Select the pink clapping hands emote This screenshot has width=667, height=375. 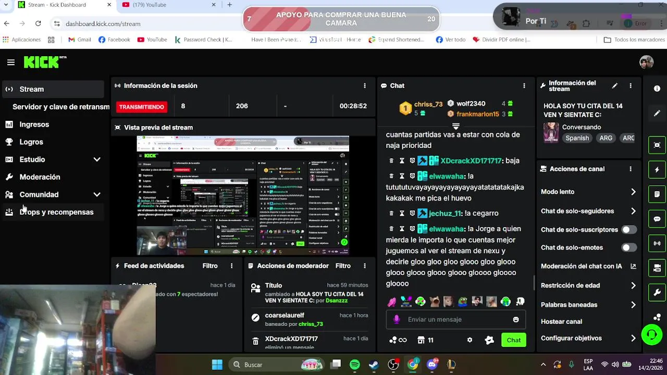(392, 302)
